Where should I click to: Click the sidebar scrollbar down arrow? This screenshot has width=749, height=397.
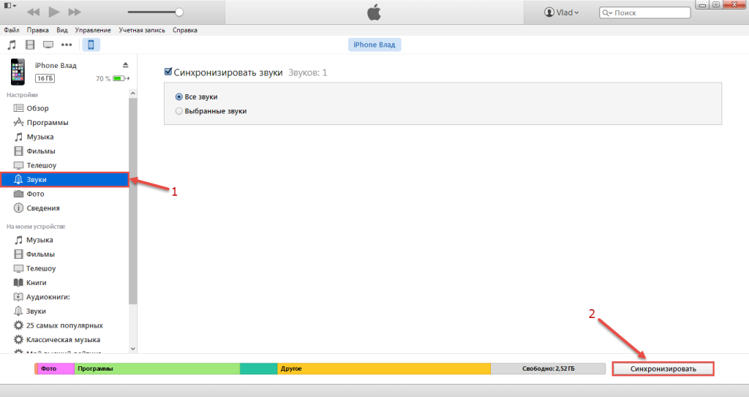133,349
